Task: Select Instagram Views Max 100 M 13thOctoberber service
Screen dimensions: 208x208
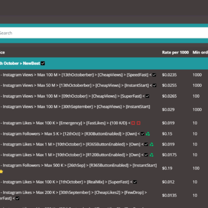Action: pos(78,75)
